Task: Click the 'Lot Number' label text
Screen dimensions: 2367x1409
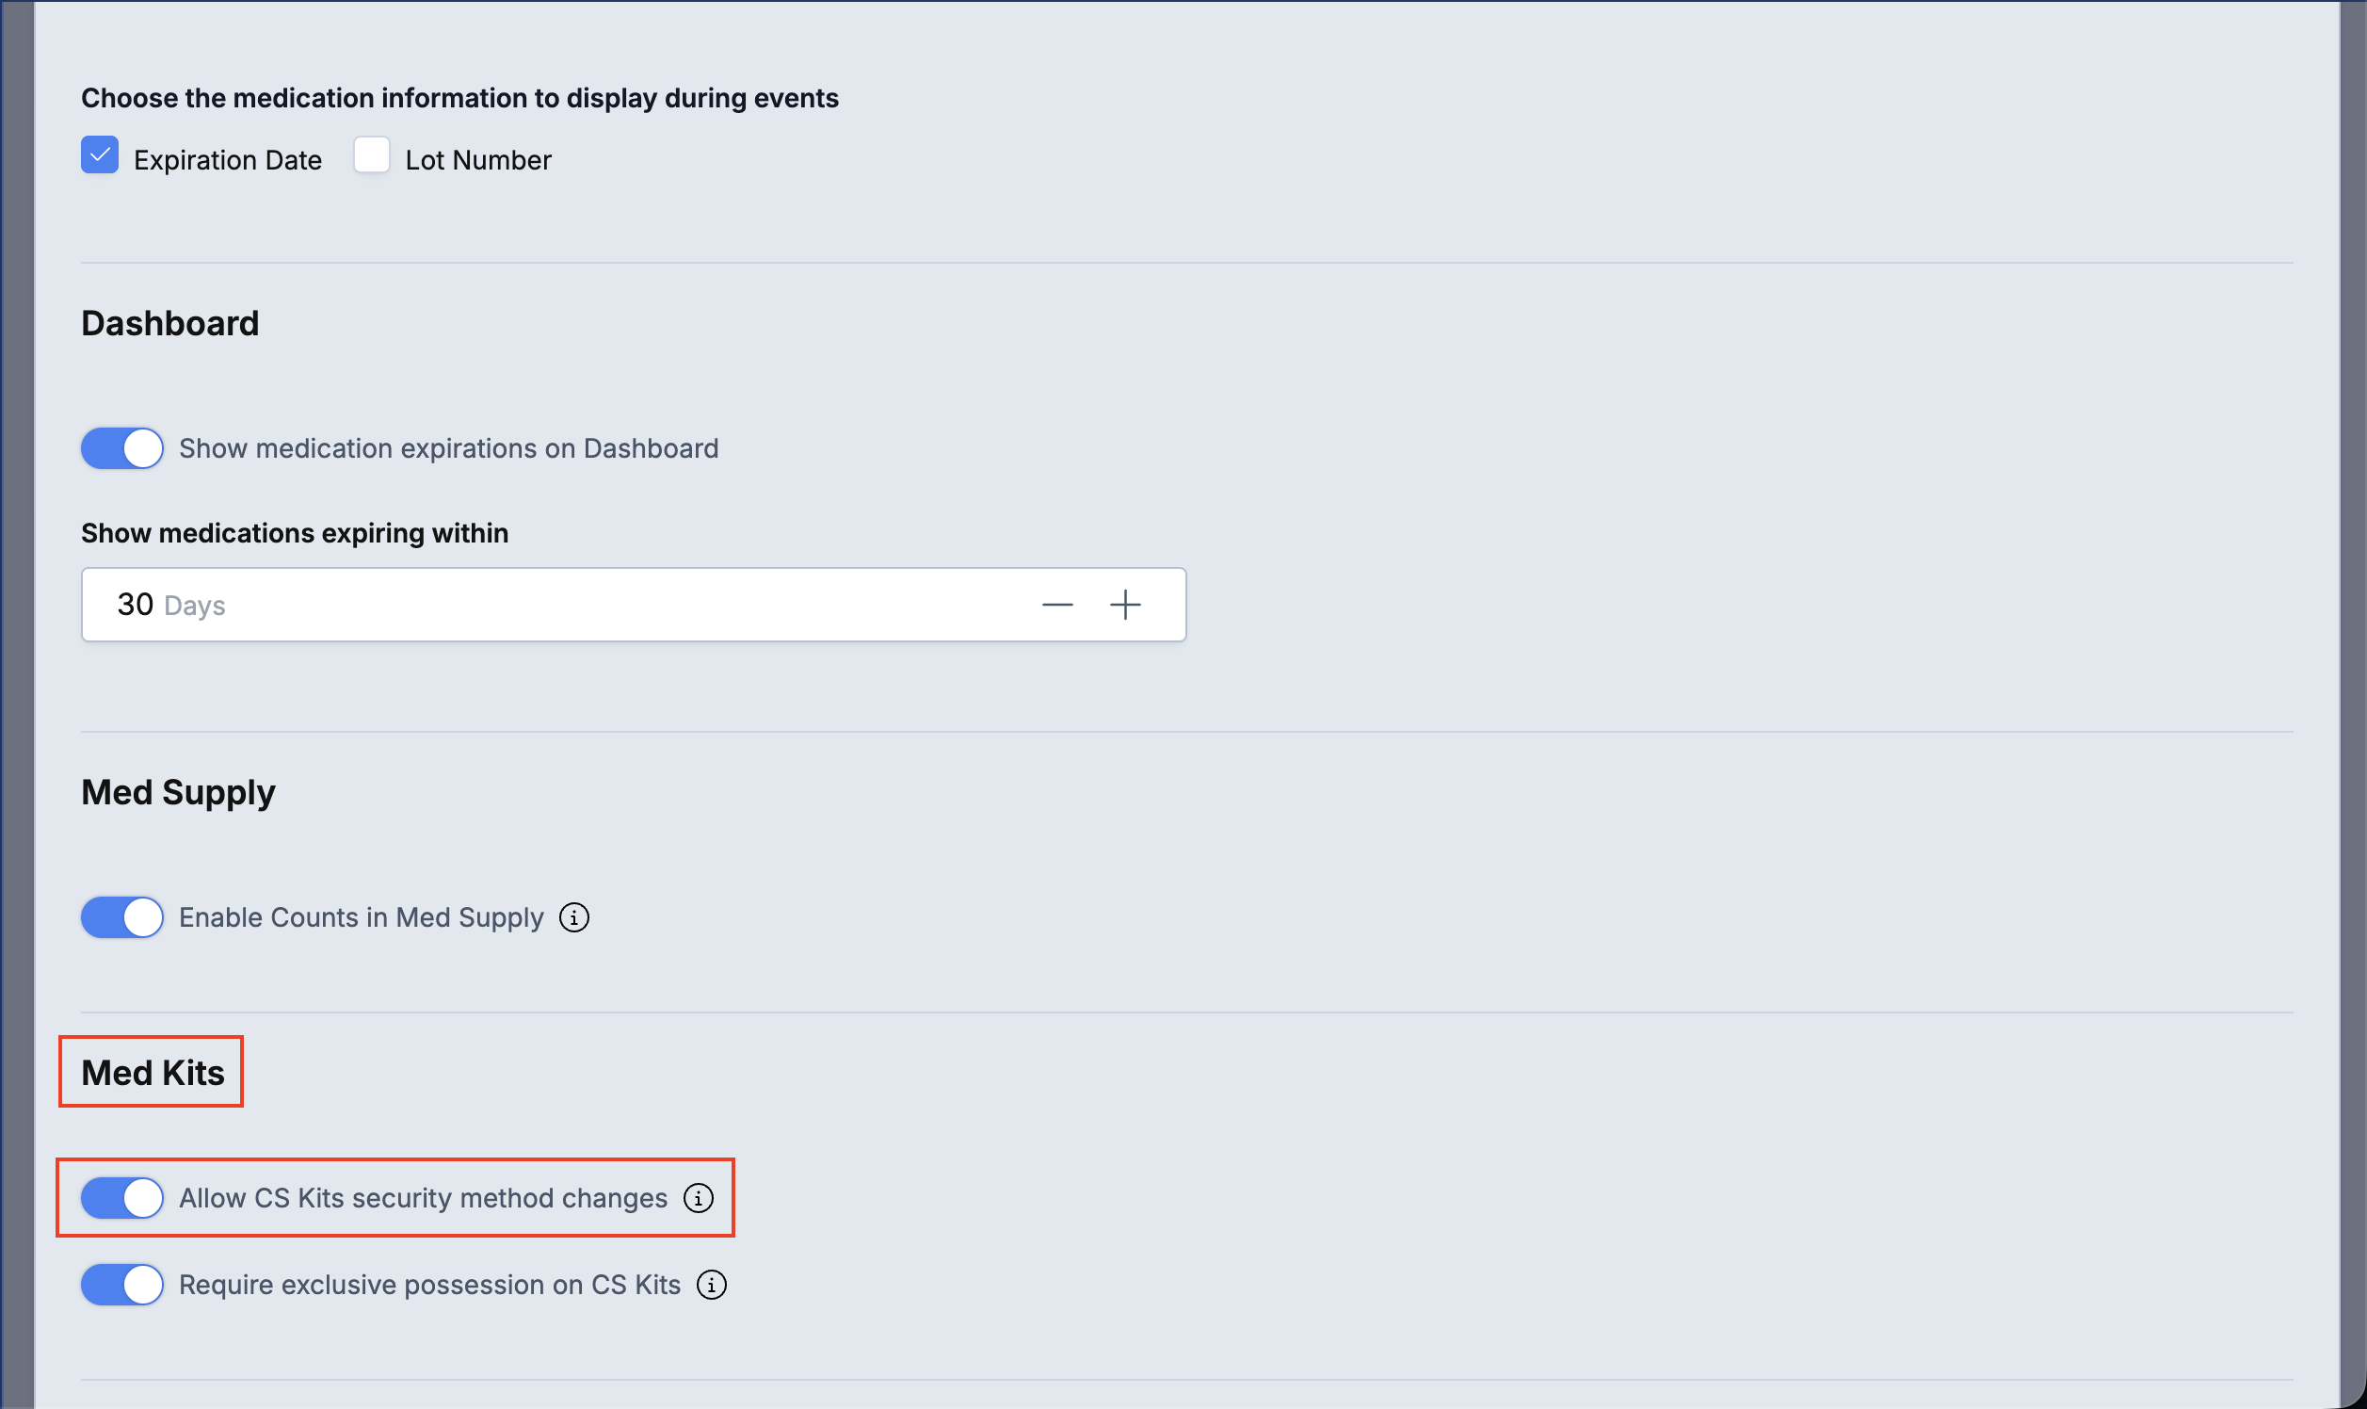Action: coord(478,160)
